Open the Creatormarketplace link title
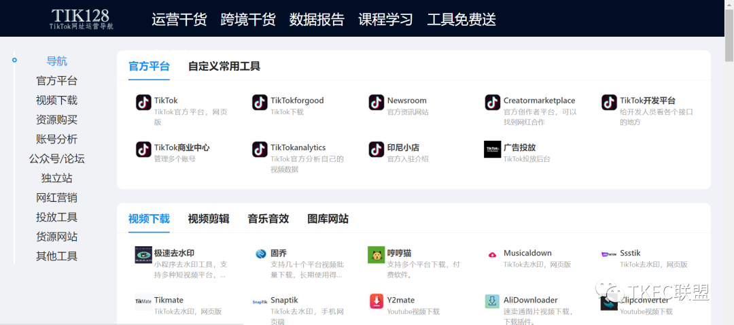This screenshot has width=734, height=325. pos(539,101)
